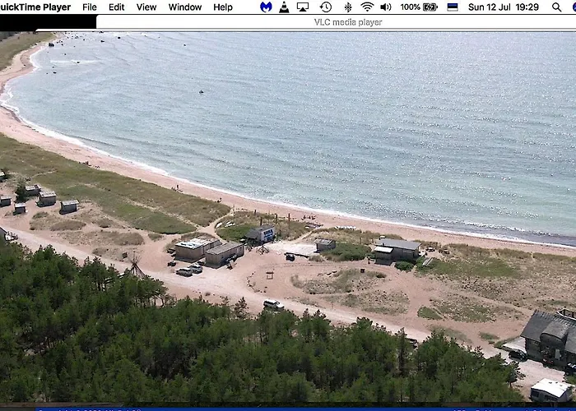576x411 pixels.
Task: Open the File menu
Action: coord(90,7)
